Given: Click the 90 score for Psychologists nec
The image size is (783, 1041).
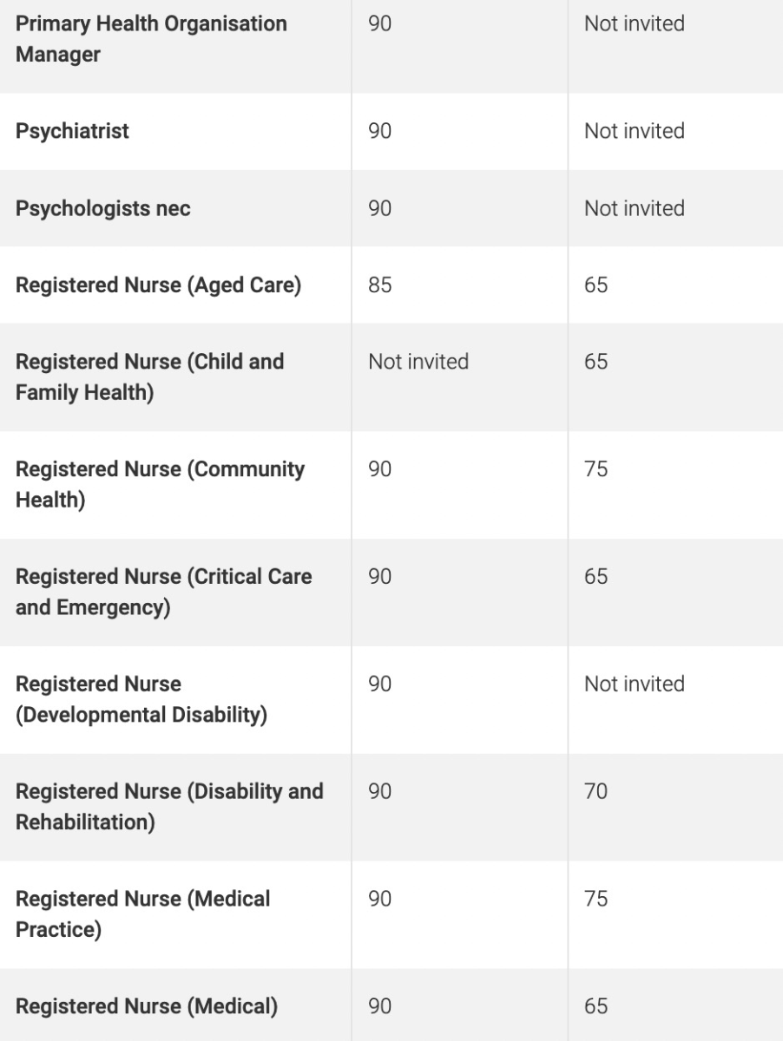Looking at the screenshot, I should point(379,208).
